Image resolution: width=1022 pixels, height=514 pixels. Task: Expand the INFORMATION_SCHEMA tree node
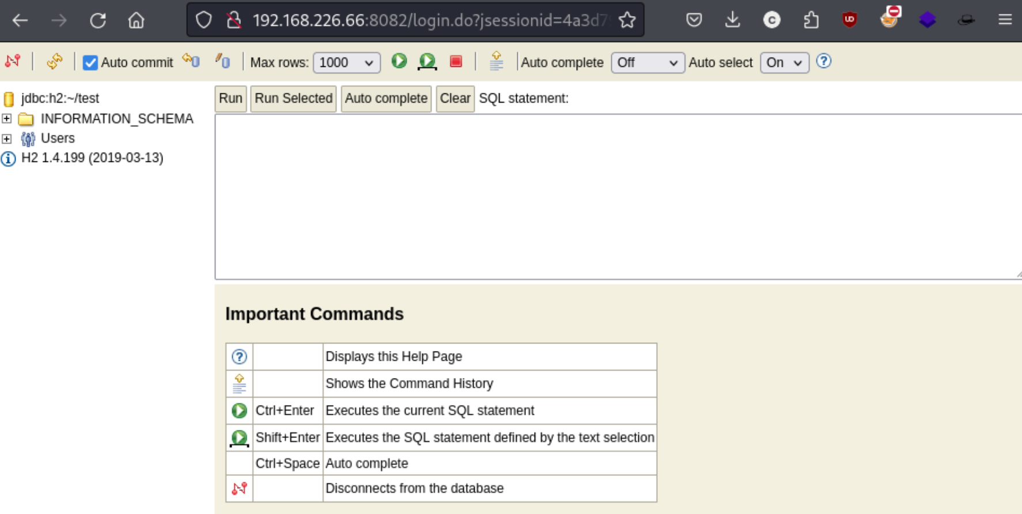[7, 119]
